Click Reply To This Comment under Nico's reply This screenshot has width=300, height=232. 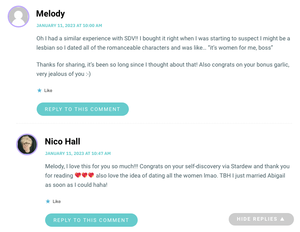point(91,220)
